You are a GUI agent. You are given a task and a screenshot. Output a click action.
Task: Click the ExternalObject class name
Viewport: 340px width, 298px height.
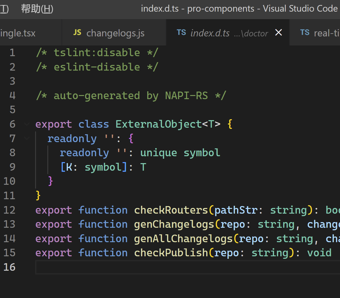(159, 124)
